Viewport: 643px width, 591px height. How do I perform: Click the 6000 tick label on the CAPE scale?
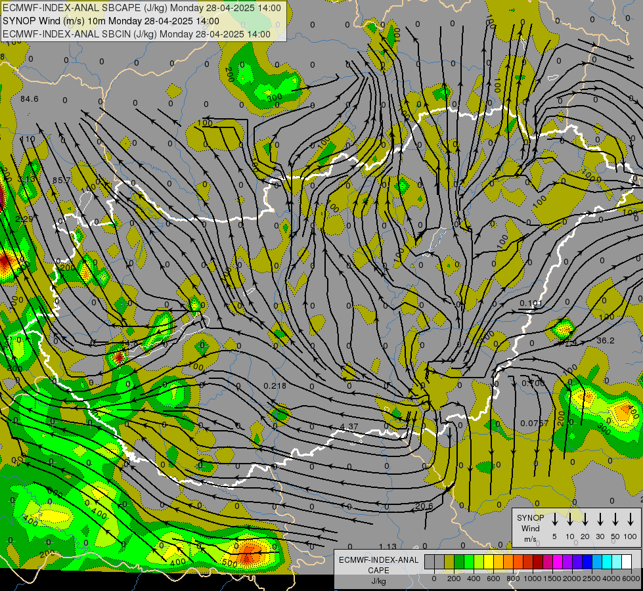(631, 579)
